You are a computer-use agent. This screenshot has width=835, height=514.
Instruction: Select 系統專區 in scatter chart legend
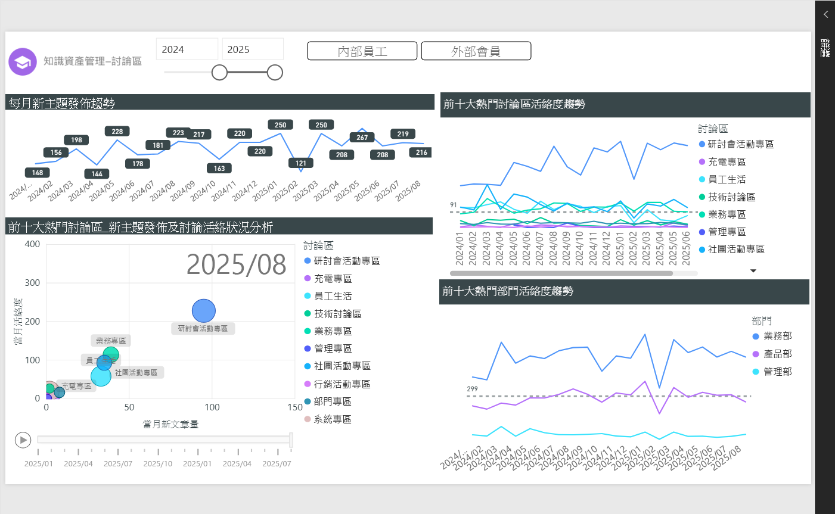(328, 419)
